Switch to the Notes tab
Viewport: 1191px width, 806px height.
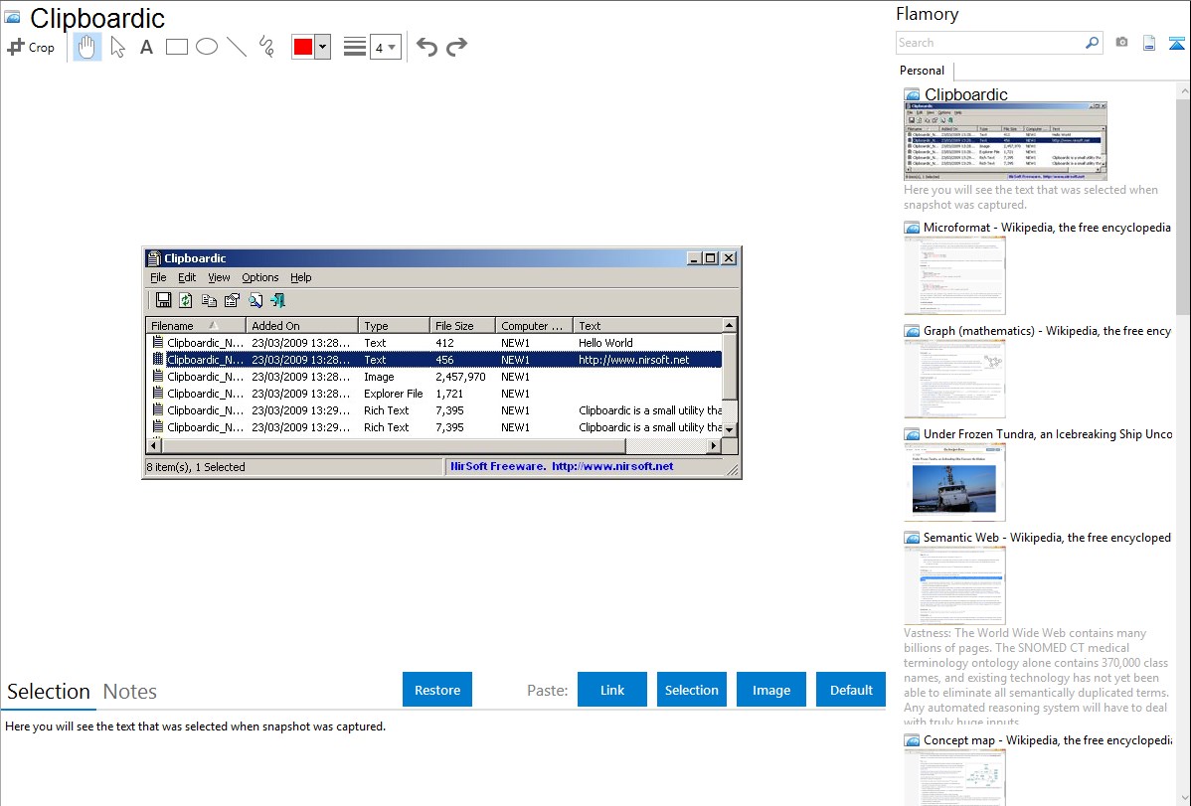click(130, 692)
